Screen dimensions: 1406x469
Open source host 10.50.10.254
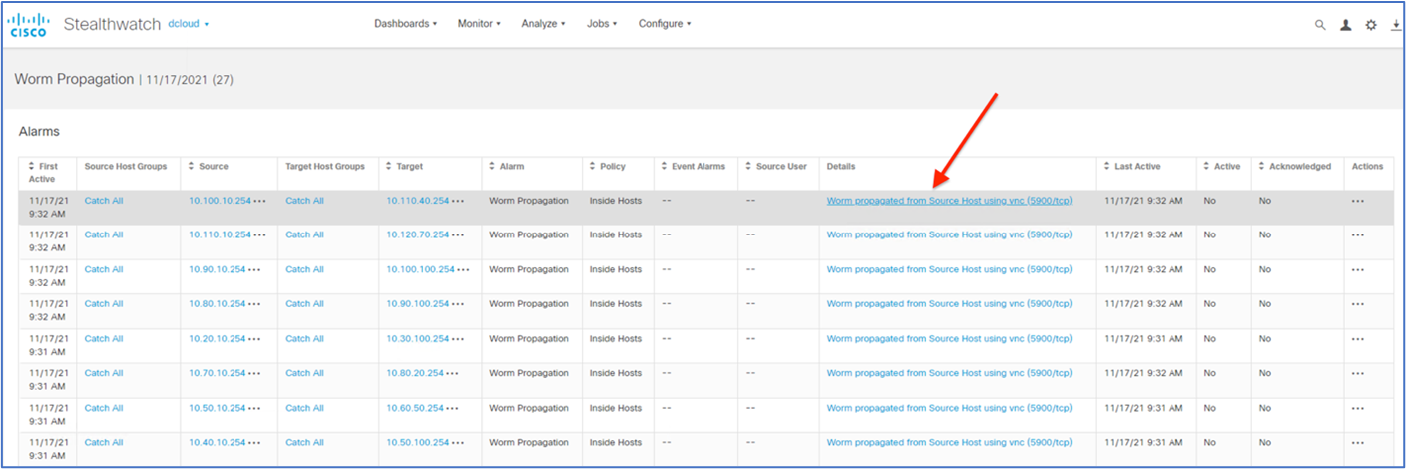[x=217, y=408]
